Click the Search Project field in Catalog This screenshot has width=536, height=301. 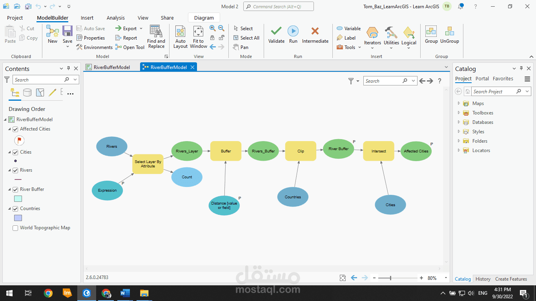[501, 91]
